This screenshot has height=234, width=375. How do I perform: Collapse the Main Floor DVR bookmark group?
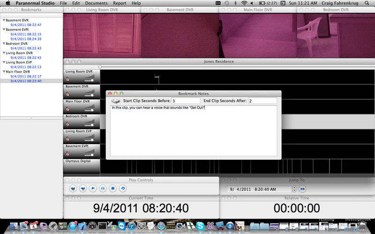(4, 72)
